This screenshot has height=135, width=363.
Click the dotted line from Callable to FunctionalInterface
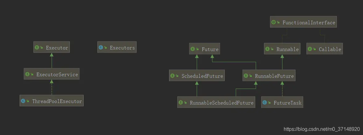[322, 35]
